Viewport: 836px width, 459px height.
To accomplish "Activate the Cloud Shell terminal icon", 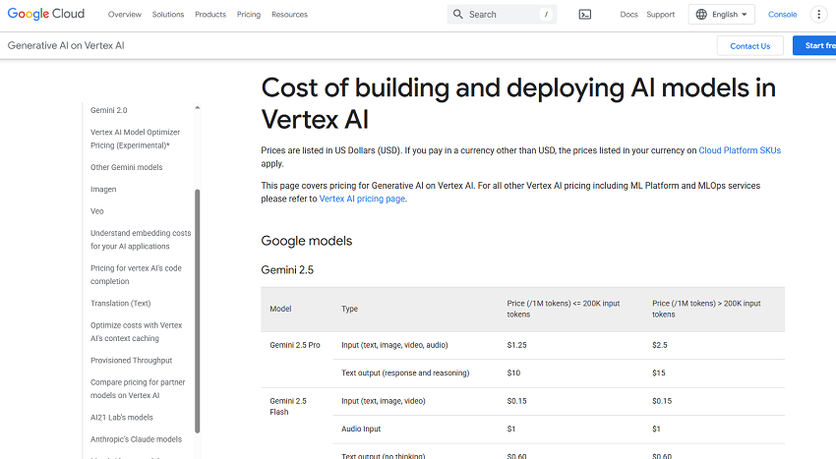I will tap(585, 15).
